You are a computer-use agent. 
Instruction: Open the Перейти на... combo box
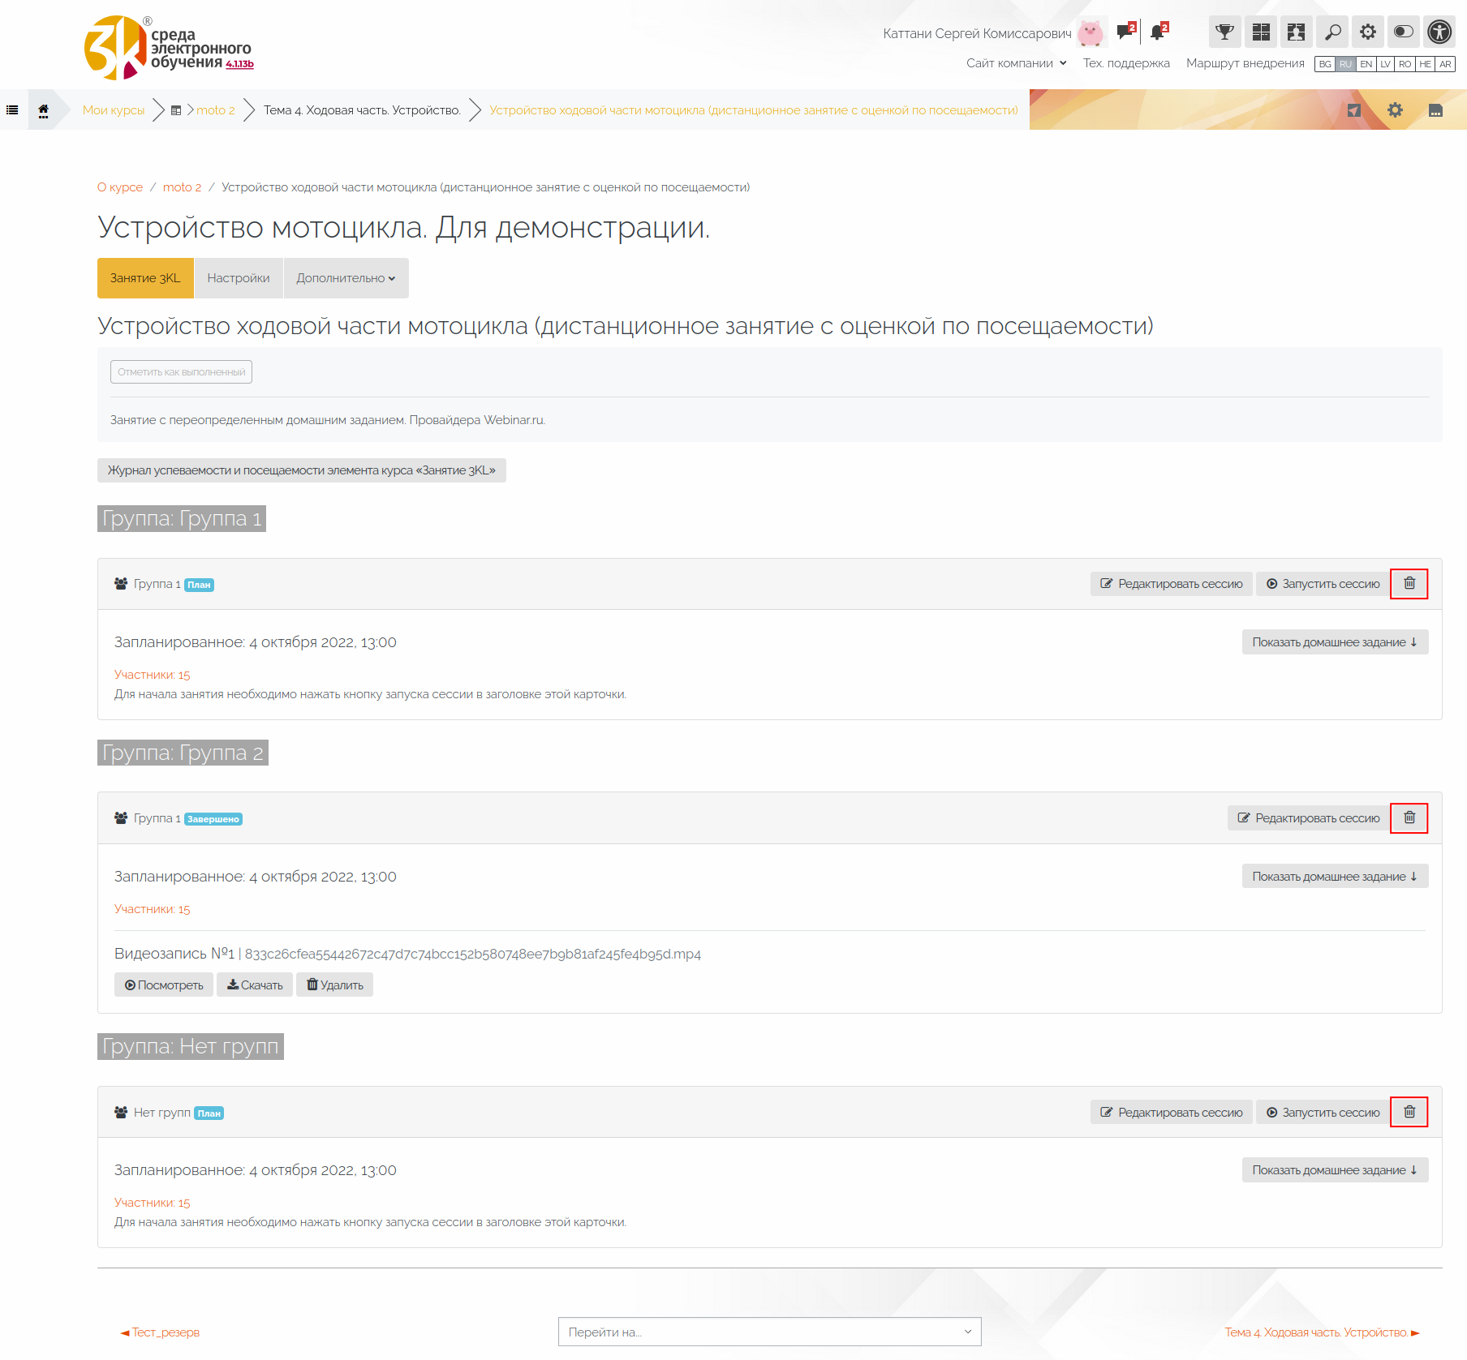769,1332
